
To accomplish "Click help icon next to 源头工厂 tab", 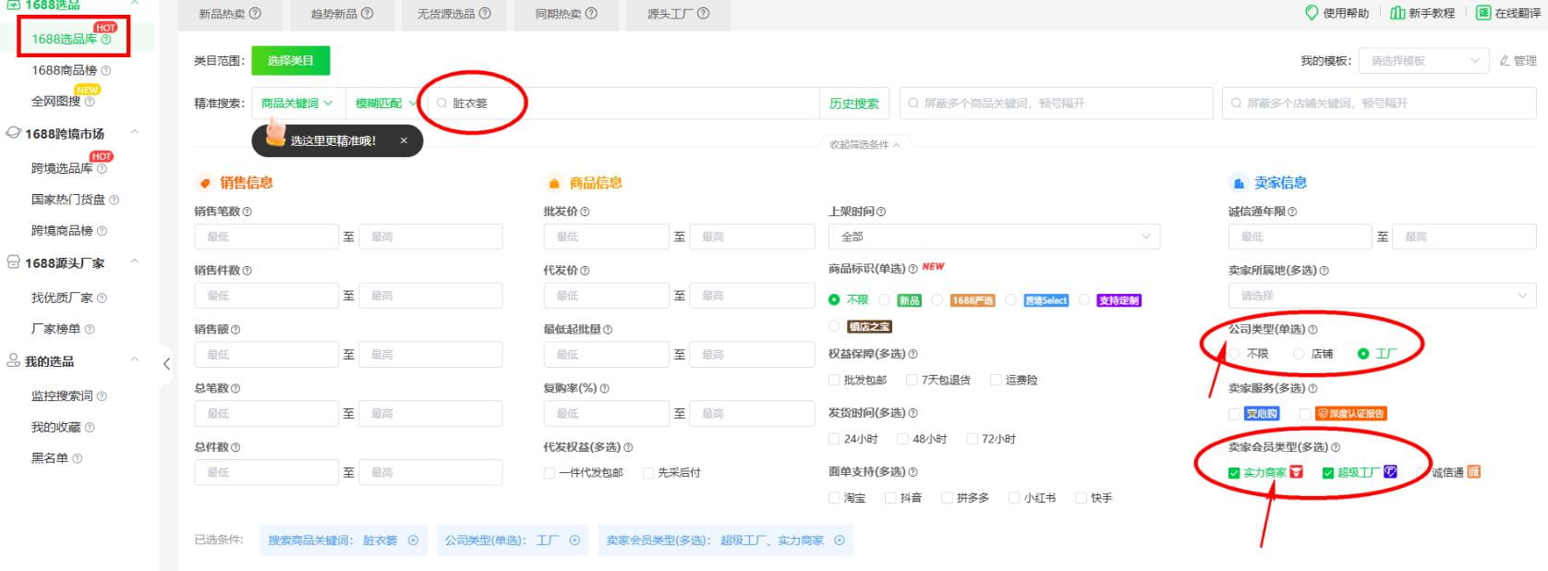I will [x=704, y=14].
